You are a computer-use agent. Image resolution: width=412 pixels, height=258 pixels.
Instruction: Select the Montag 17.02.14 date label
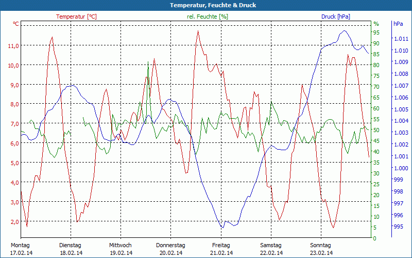click(21, 249)
